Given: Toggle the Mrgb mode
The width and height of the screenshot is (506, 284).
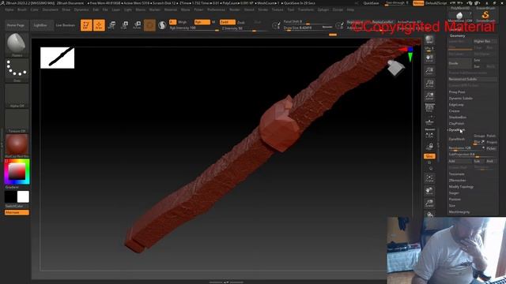Looking at the screenshot, I should (183, 22).
